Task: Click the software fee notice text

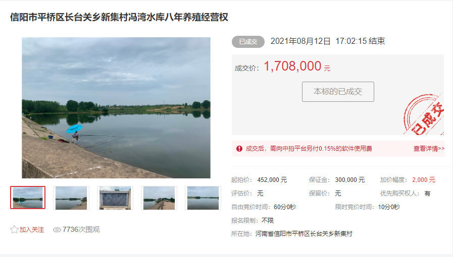Action: pyautogui.click(x=309, y=149)
